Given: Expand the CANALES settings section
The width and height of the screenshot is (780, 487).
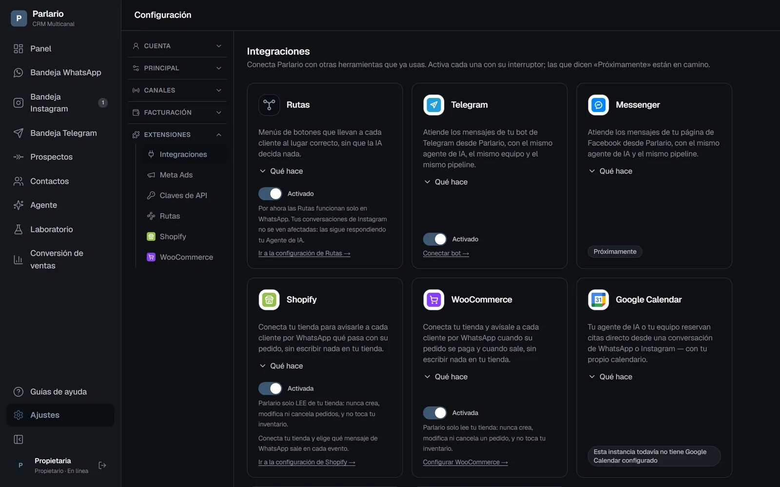Looking at the screenshot, I should click(x=177, y=90).
